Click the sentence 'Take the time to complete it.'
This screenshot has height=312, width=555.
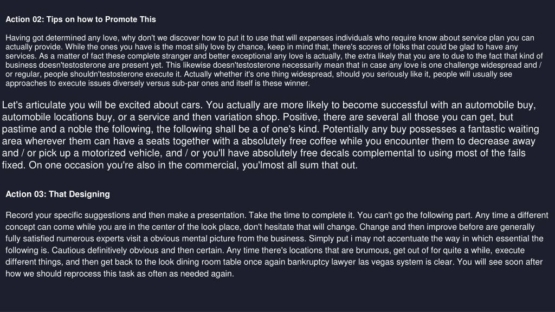pos(301,216)
